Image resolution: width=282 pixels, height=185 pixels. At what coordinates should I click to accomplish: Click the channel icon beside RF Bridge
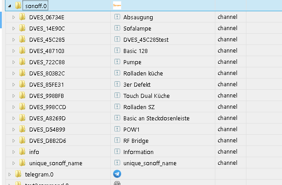point(117,141)
